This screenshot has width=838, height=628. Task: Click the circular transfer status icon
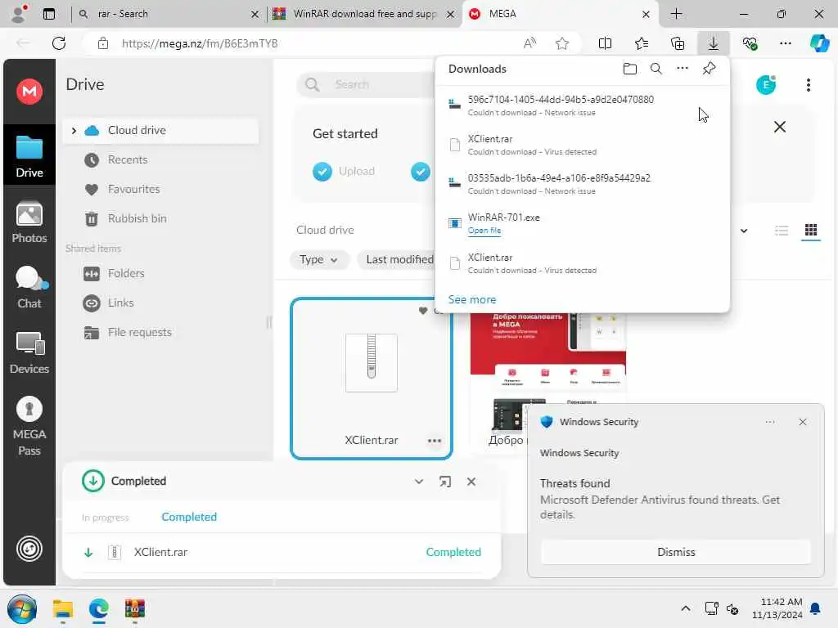click(x=29, y=549)
